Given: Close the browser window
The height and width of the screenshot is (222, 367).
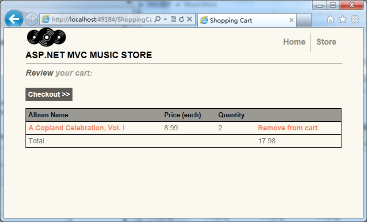Looking at the screenshot, I should (x=351, y=5).
